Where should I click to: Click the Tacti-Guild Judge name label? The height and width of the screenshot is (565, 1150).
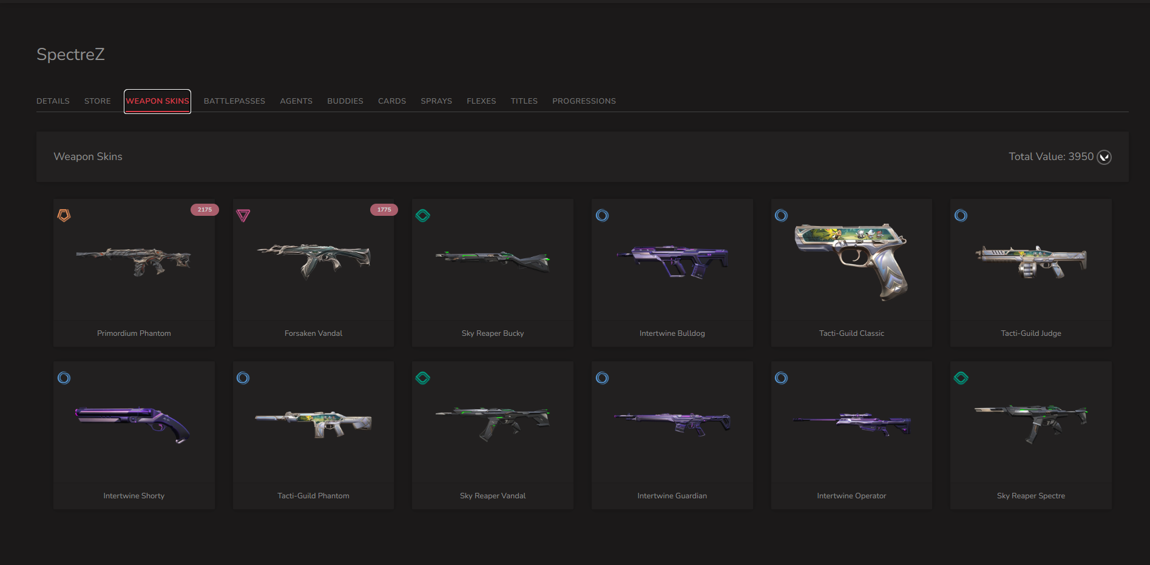(1031, 333)
